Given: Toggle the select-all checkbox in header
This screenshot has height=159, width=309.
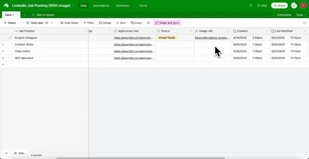Looking at the screenshot, I should point(3,31).
